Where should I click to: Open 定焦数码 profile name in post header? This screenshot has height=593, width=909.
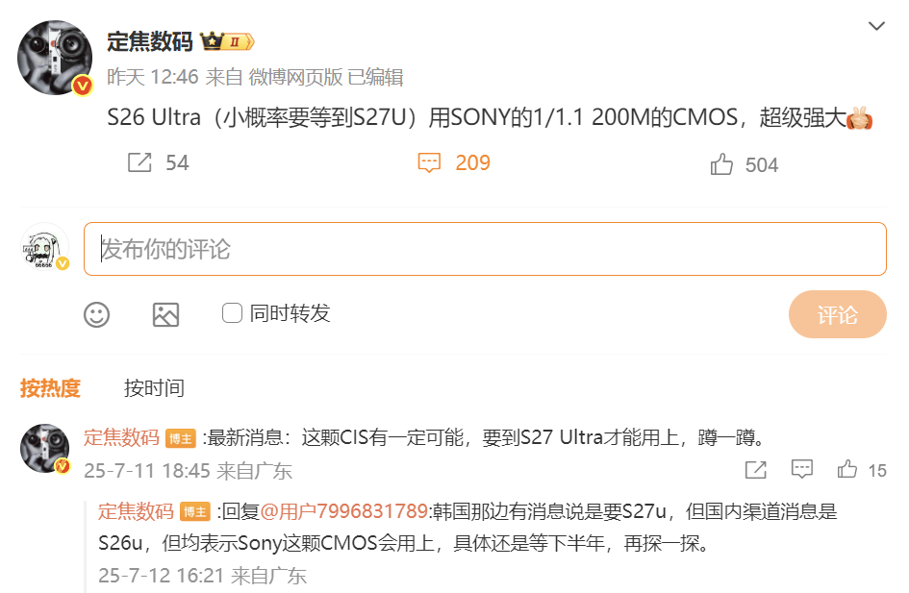(x=149, y=41)
